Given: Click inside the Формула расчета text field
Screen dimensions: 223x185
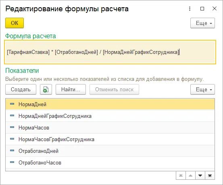Looking at the screenshot, I should pos(110,52).
